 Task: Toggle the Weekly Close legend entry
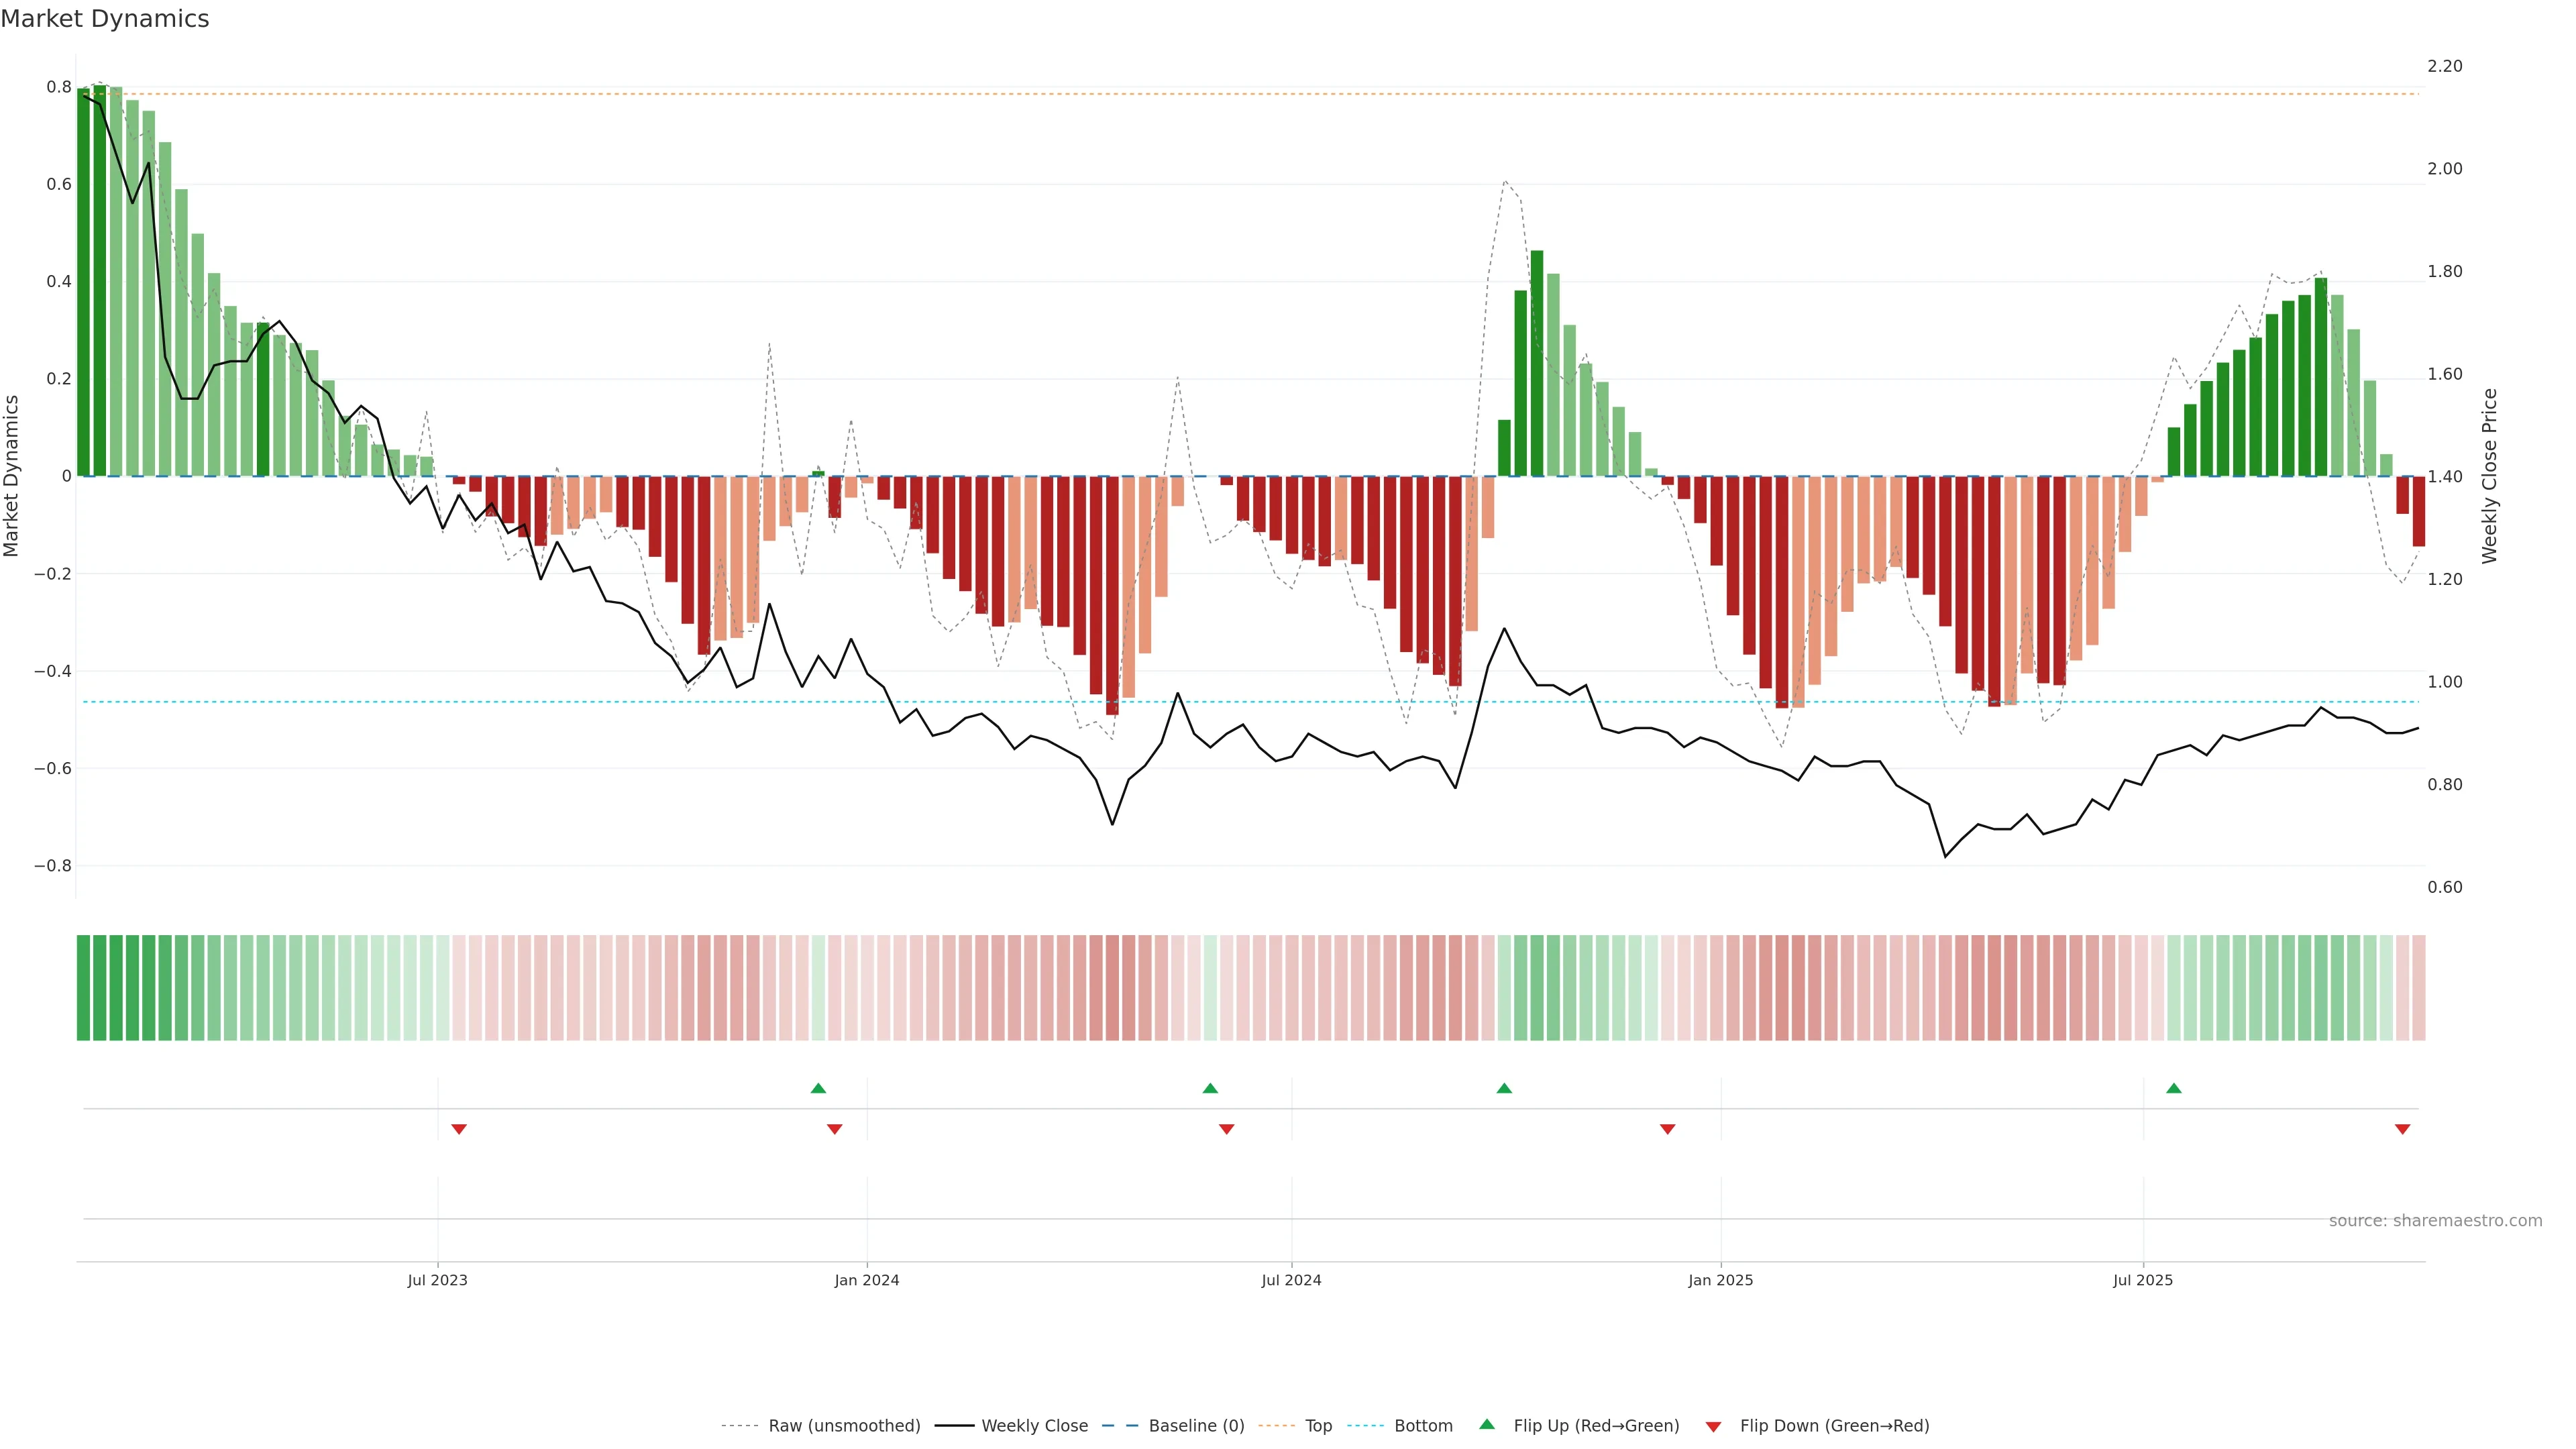1034,1426
